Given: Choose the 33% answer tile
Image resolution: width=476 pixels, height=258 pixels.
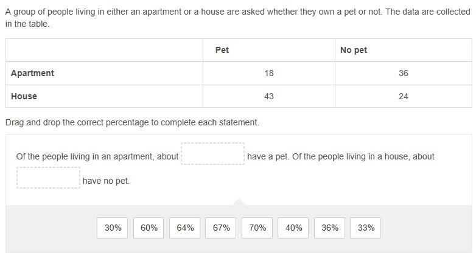Looking at the screenshot, I should [x=365, y=228].
